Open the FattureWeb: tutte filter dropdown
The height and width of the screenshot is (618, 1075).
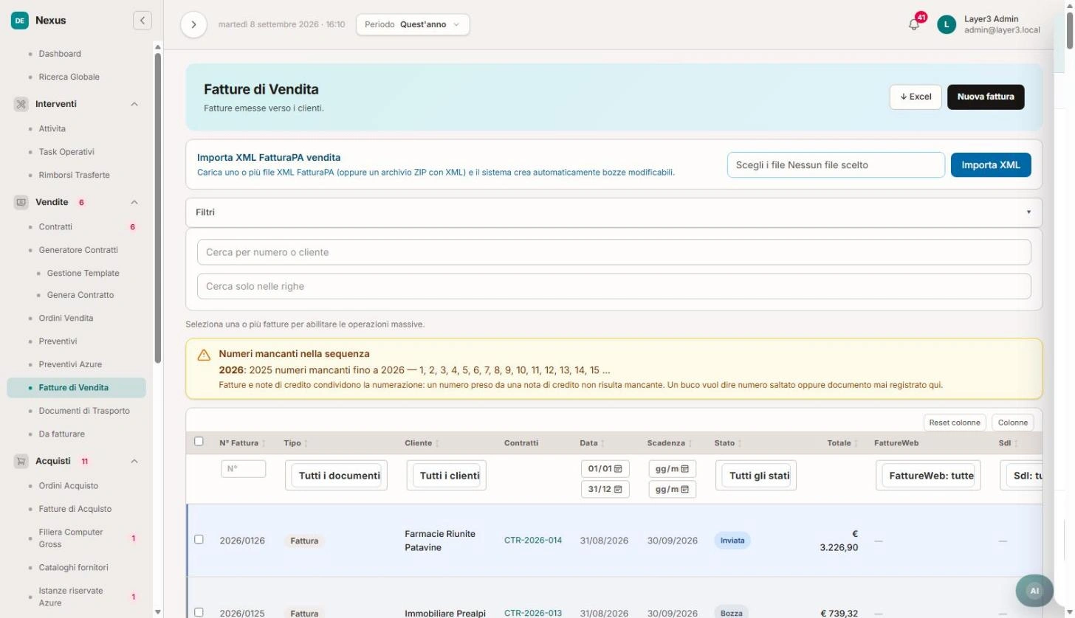coord(928,476)
